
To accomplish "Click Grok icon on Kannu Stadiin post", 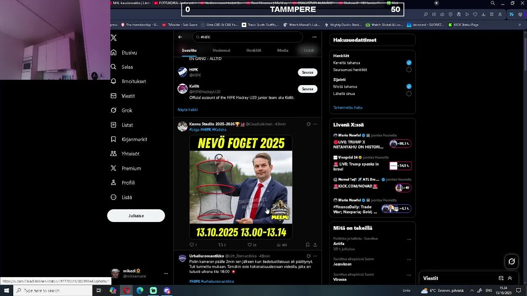I will click(x=308, y=124).
